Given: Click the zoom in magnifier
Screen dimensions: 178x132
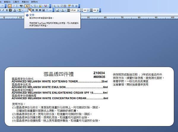Looking at the screenshot, I should (54, 6).
